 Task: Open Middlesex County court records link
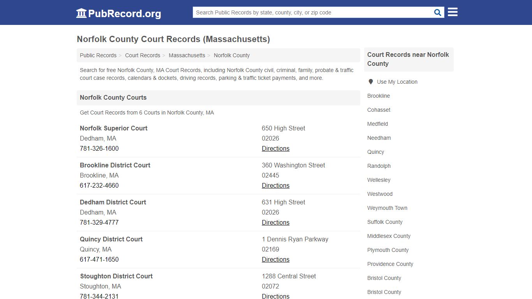(x=389, y=236)
